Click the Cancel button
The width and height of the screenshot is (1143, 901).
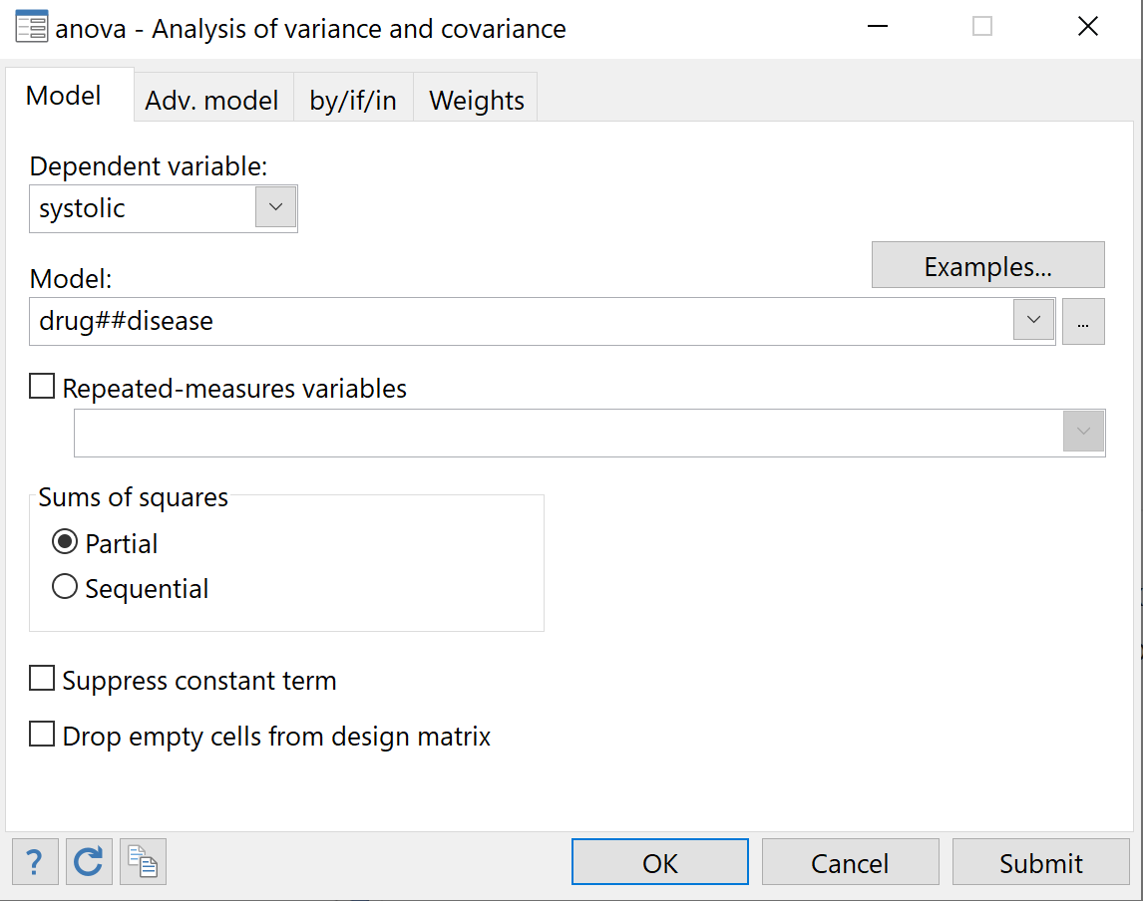[x=850, y=862]
